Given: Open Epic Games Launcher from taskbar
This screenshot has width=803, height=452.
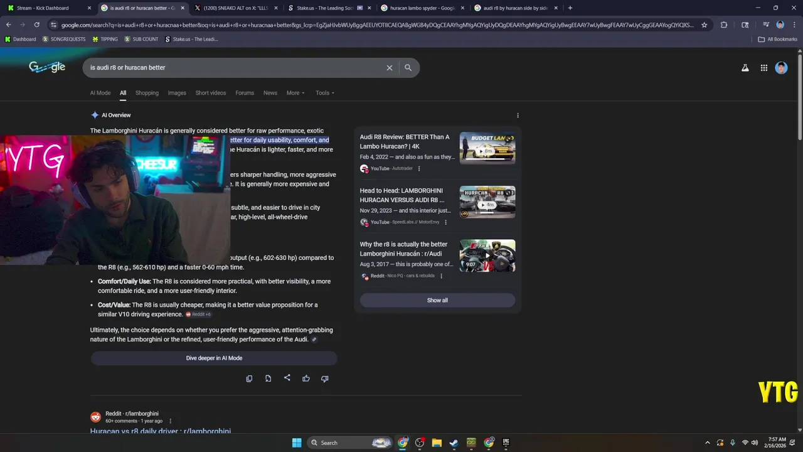Looking at the screenshot, I should pos(506,443).
